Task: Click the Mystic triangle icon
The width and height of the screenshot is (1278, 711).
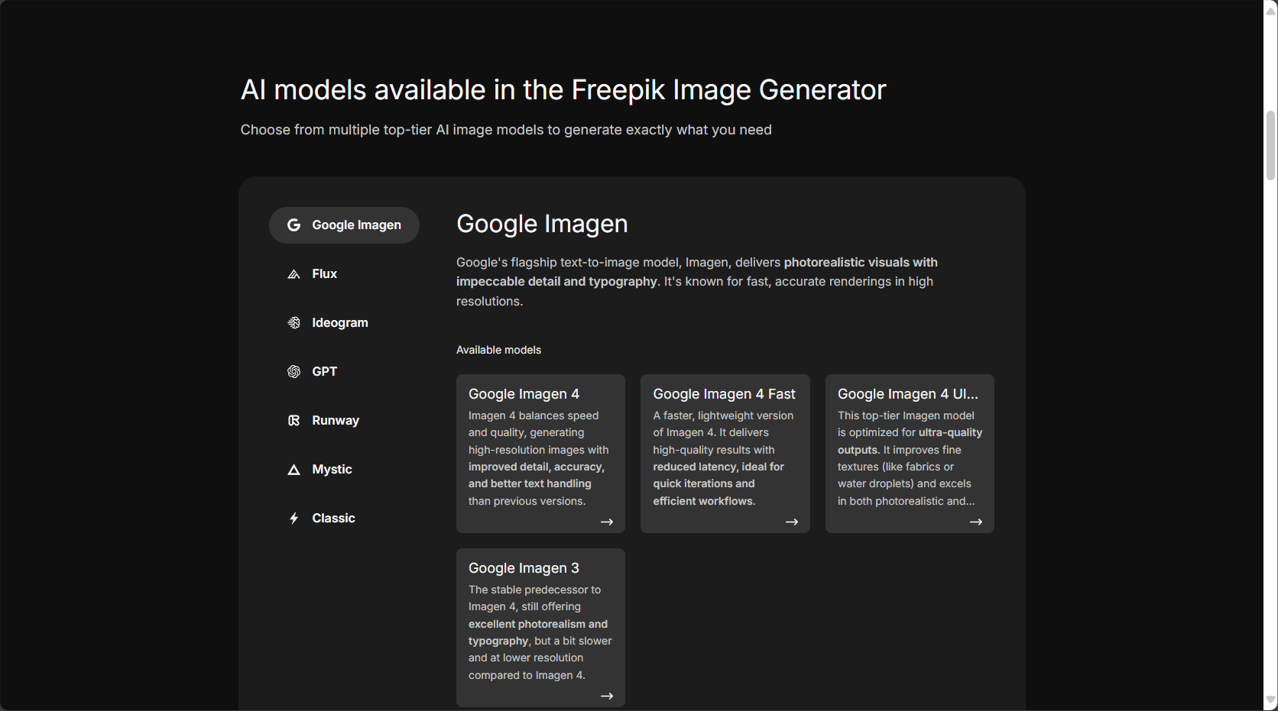Action: [294, 470]
